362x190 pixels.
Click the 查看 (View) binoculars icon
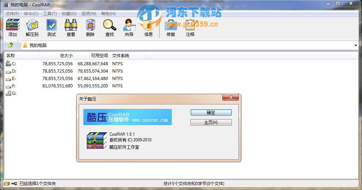coord(71,25)
